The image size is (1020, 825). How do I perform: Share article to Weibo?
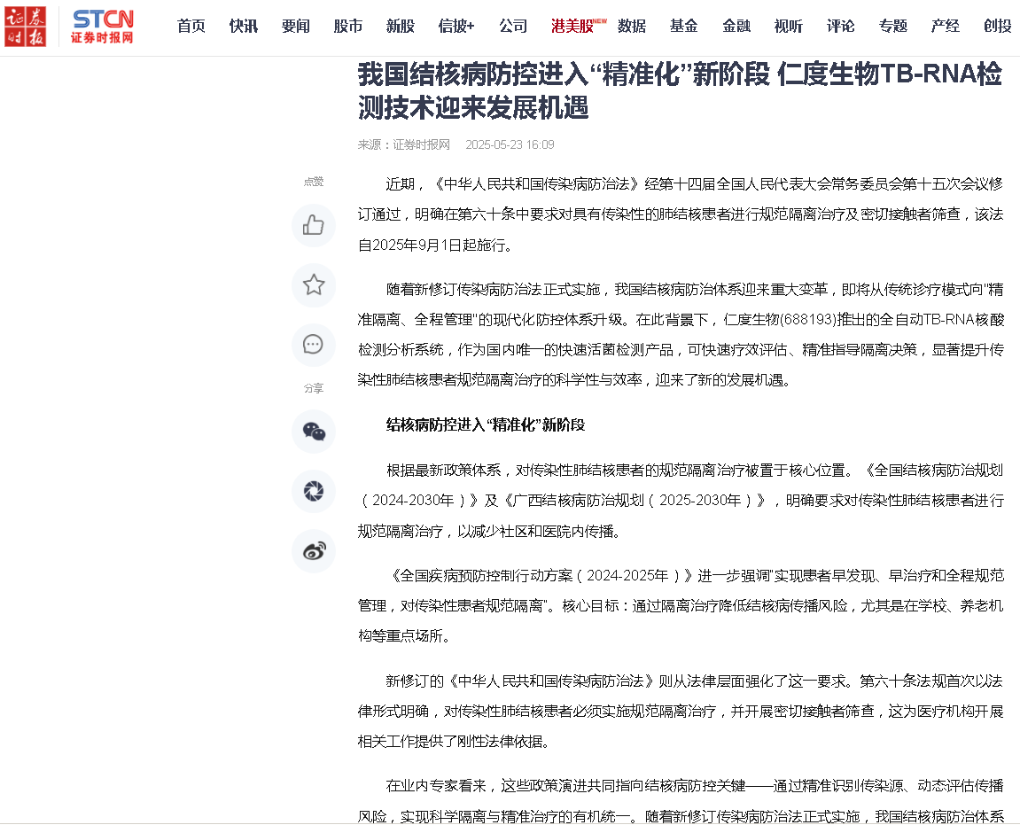(314, 551)
